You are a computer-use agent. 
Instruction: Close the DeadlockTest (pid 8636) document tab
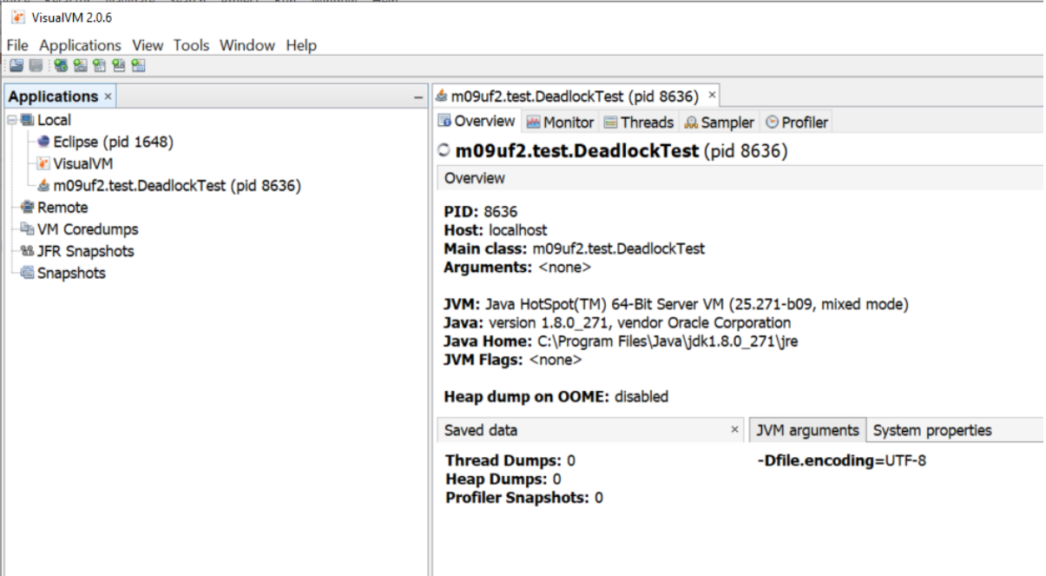[x=712, y=95]
